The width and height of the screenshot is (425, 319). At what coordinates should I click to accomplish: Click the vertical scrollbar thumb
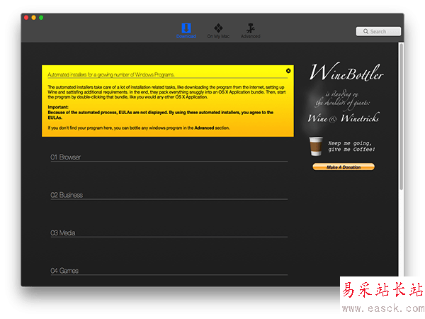pyautogui.click(x=401, y=117)
